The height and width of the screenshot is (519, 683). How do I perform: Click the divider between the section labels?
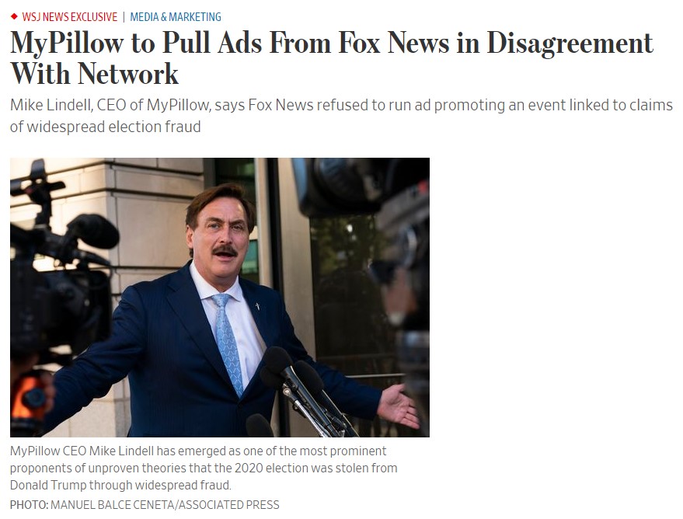(x=124, y=17)
